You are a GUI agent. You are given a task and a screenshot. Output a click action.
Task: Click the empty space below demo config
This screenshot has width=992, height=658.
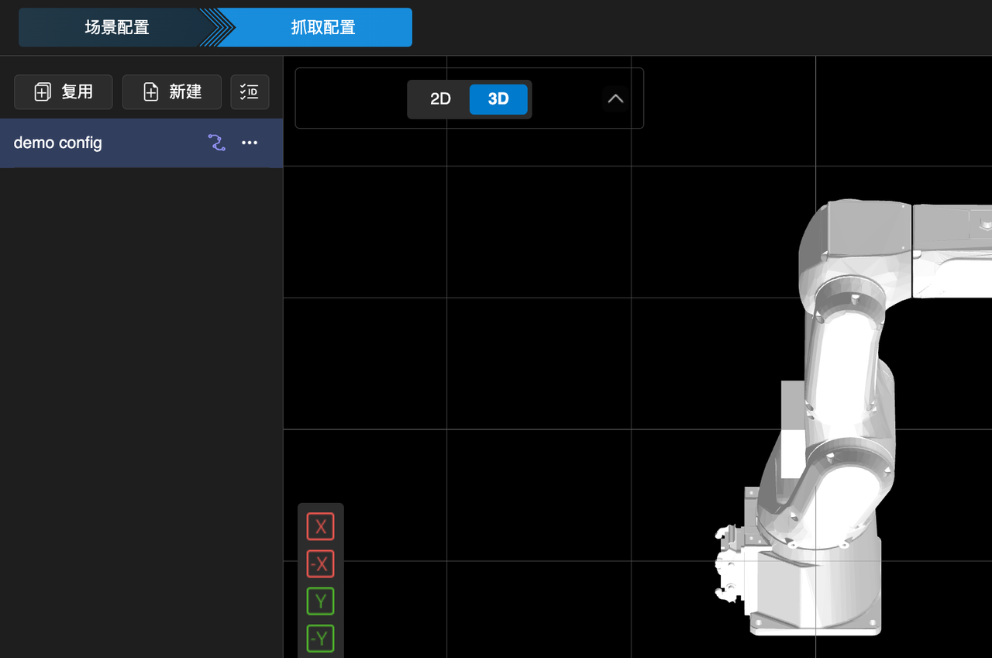[139, 388]
